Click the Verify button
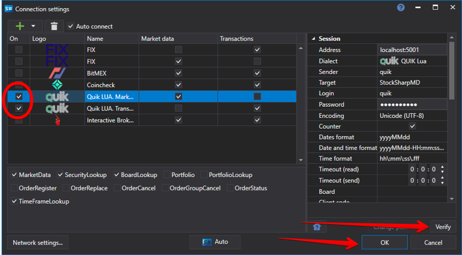 (443, 227)
